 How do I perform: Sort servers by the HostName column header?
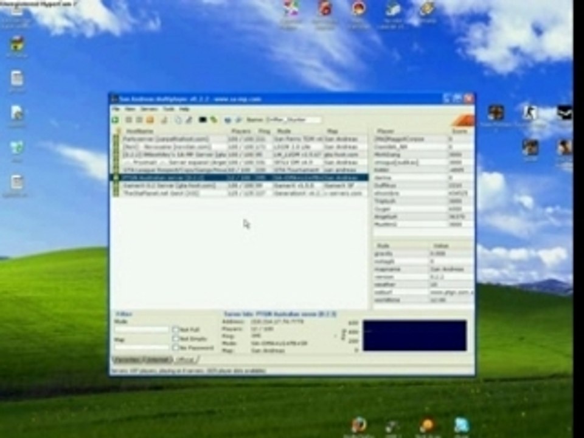175,131
